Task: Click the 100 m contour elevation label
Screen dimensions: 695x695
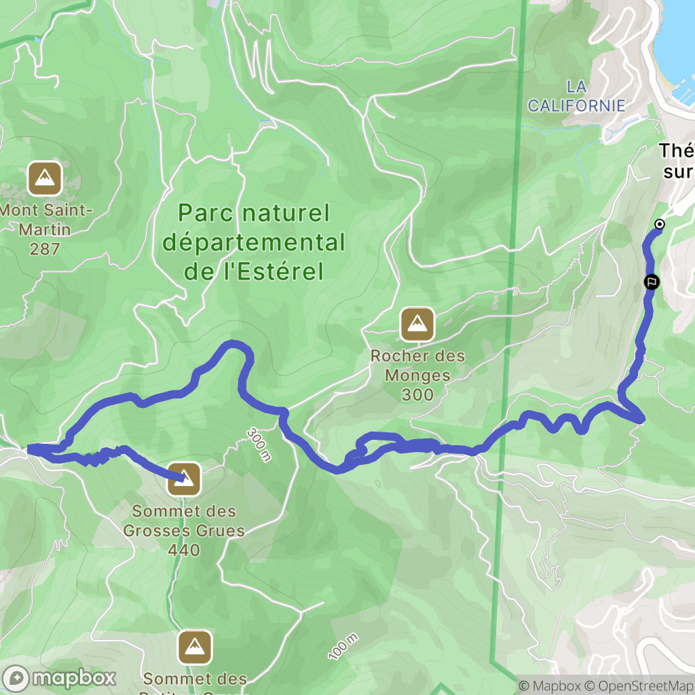Action: 343,647
